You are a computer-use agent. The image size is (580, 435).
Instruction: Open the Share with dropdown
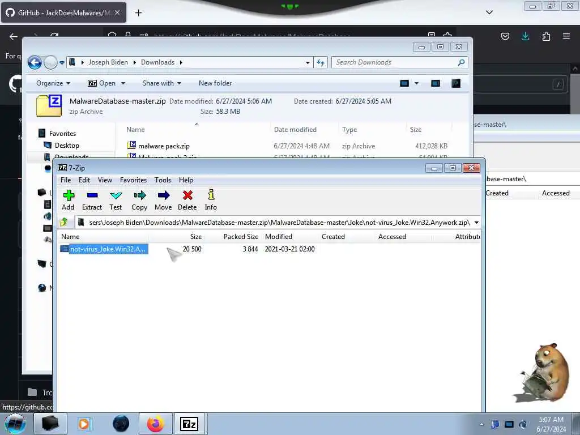coord(161,83)
